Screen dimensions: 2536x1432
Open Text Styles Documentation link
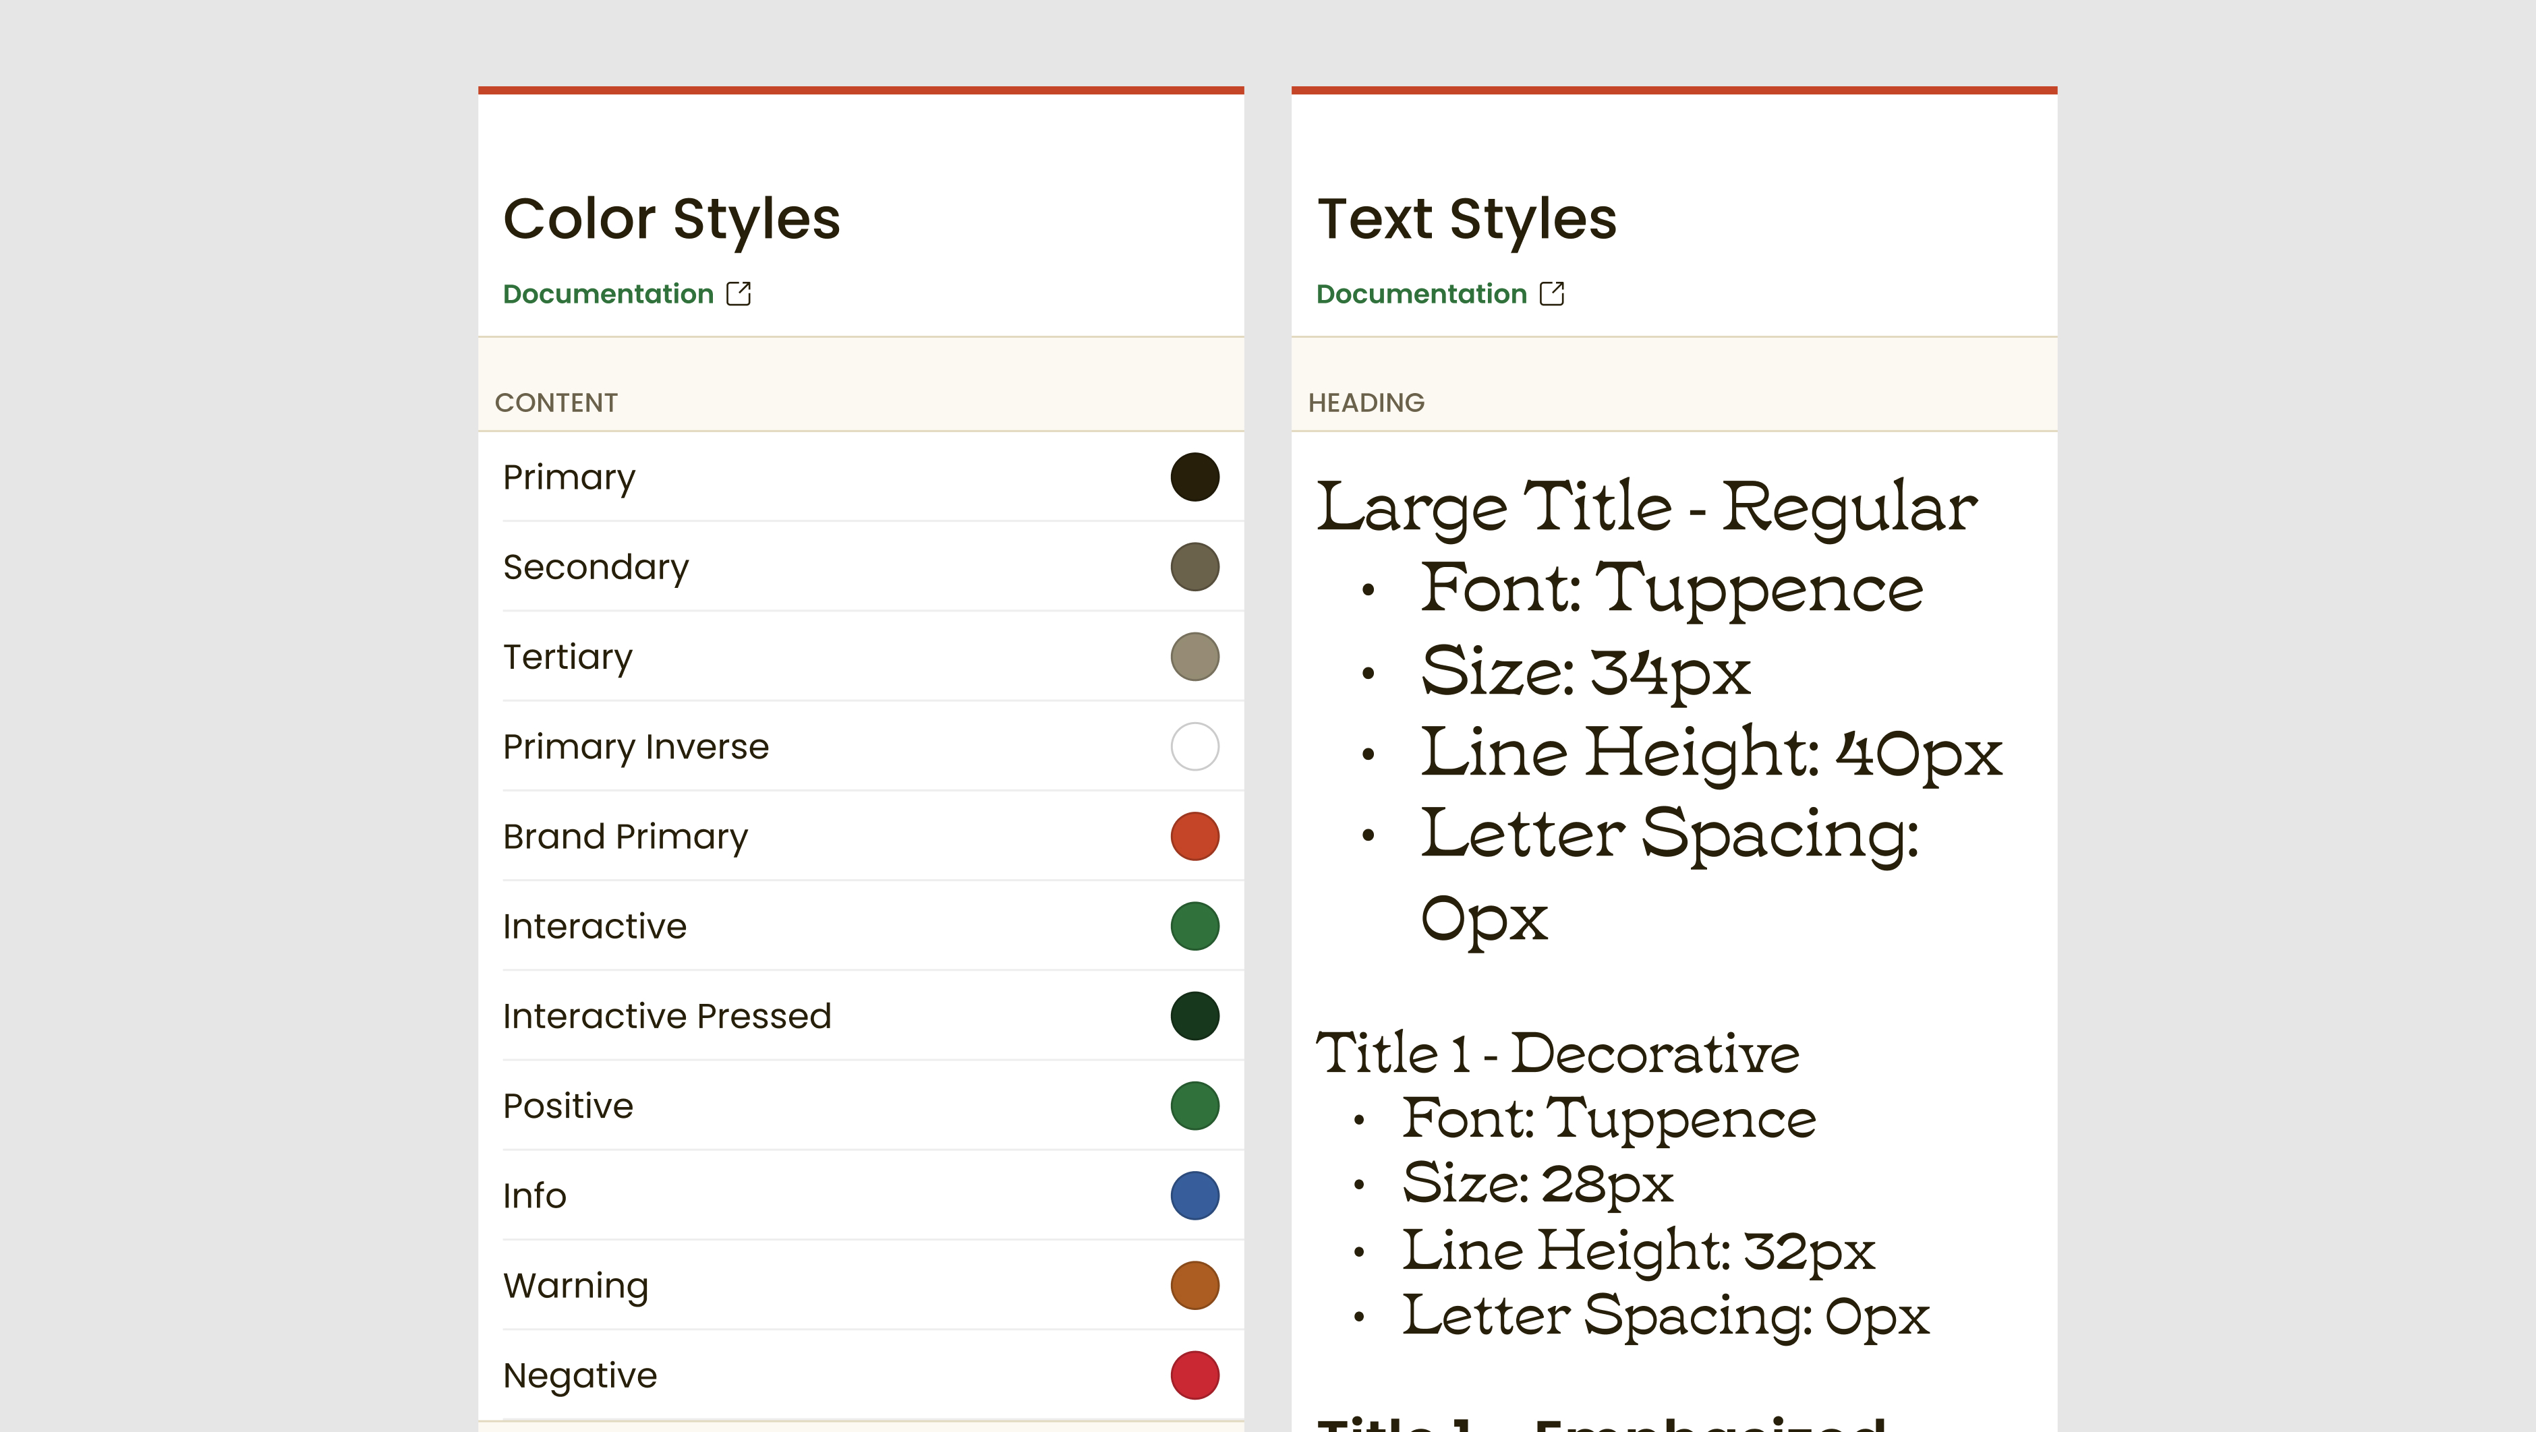point(1420,293)
